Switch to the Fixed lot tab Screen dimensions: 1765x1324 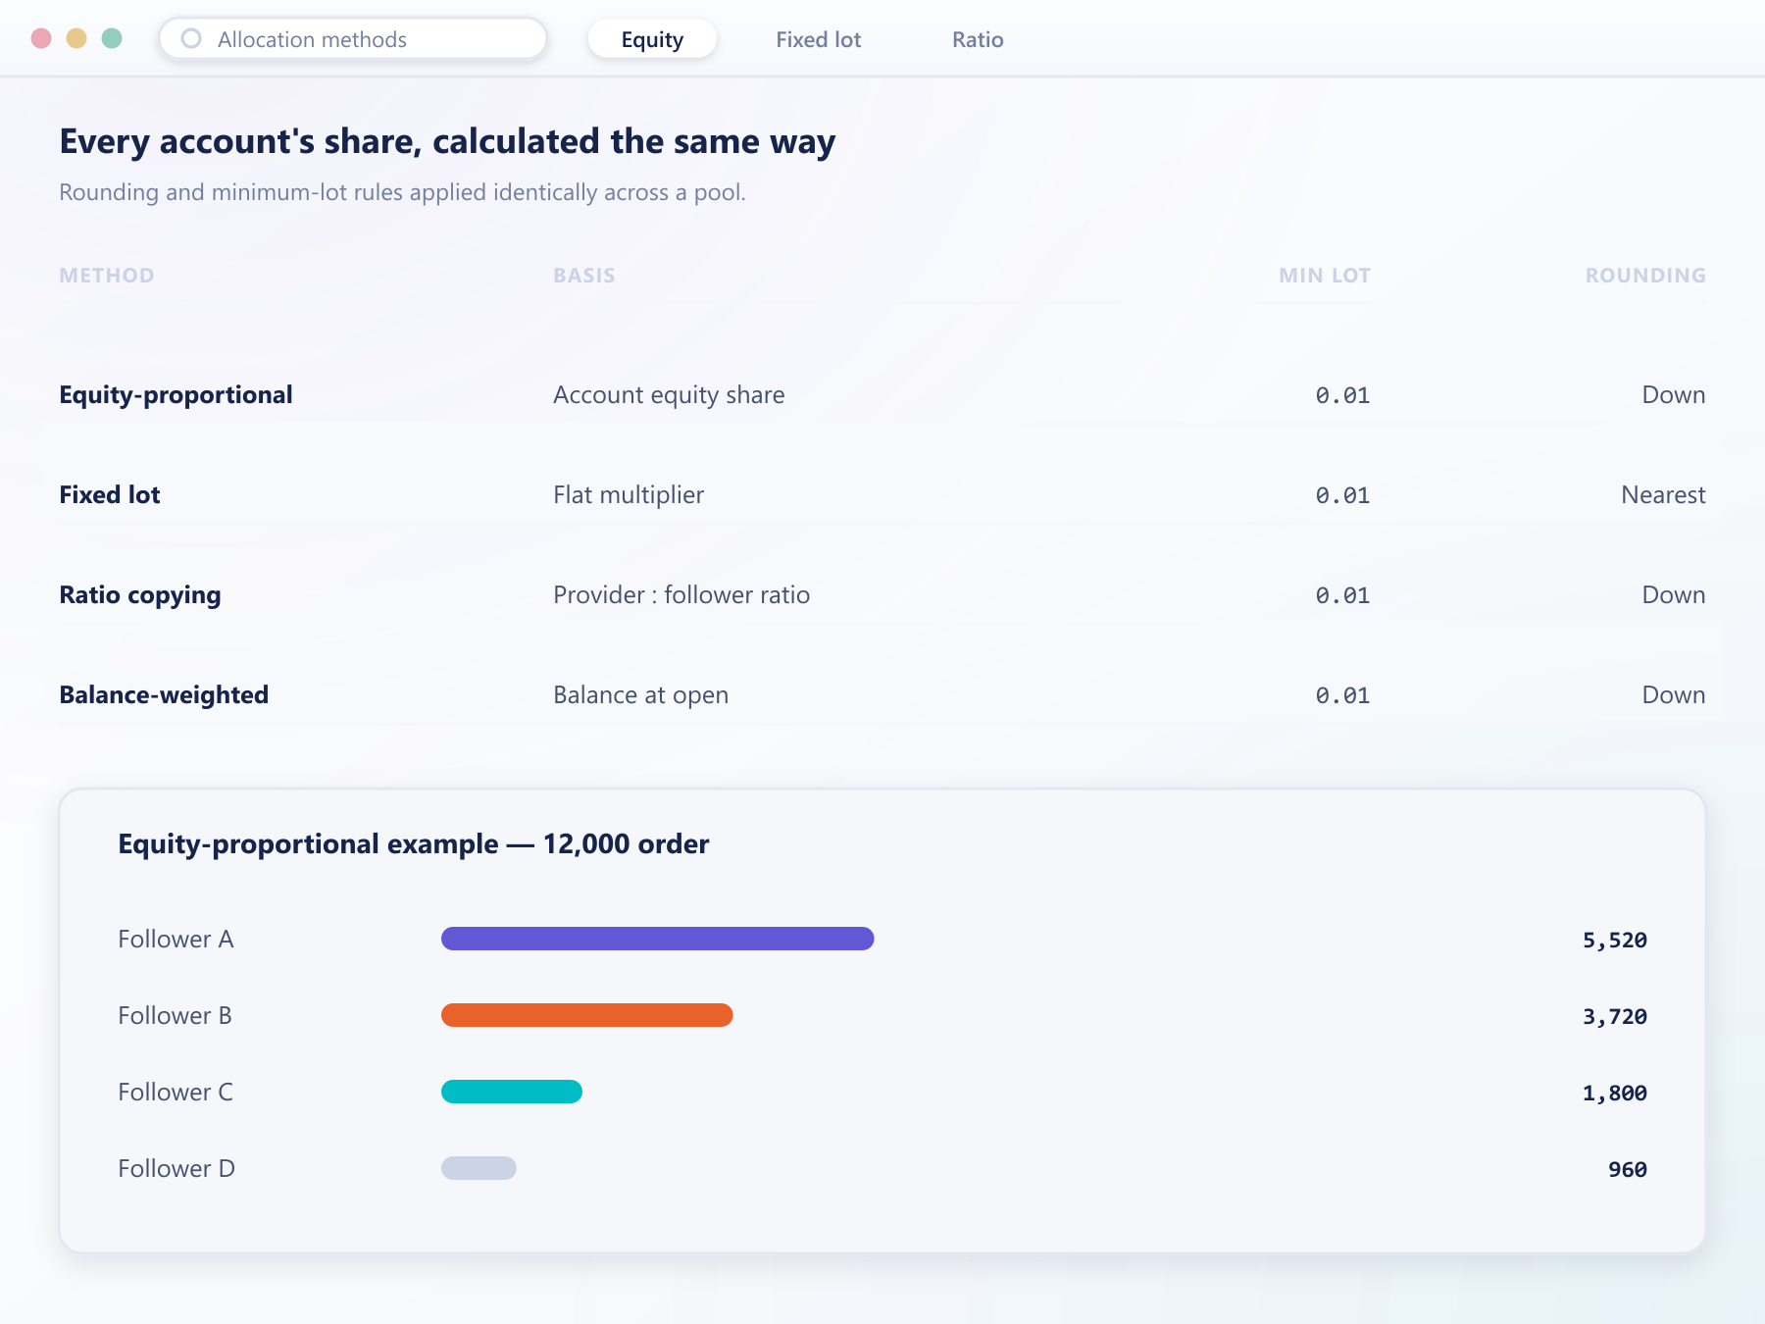point(819,39)
